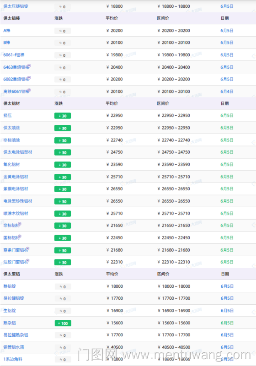Click the zero change badge for 熟铝锭
The height and width of the screenshot is (366, 256).
[x=63, y=287]
